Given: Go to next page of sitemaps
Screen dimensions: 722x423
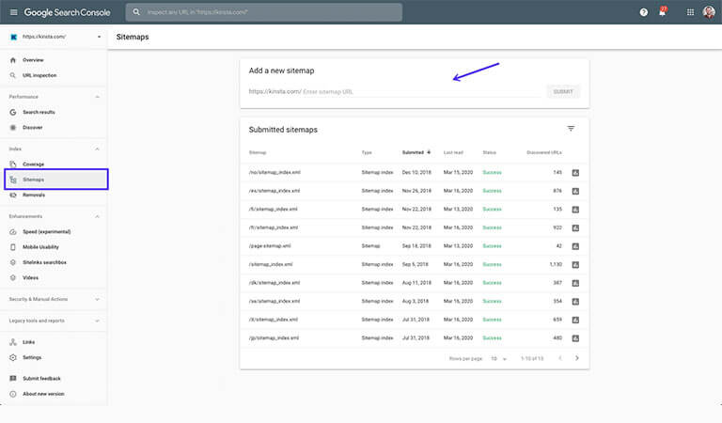Looking at the screenshot, I should (x=576, y=358).
